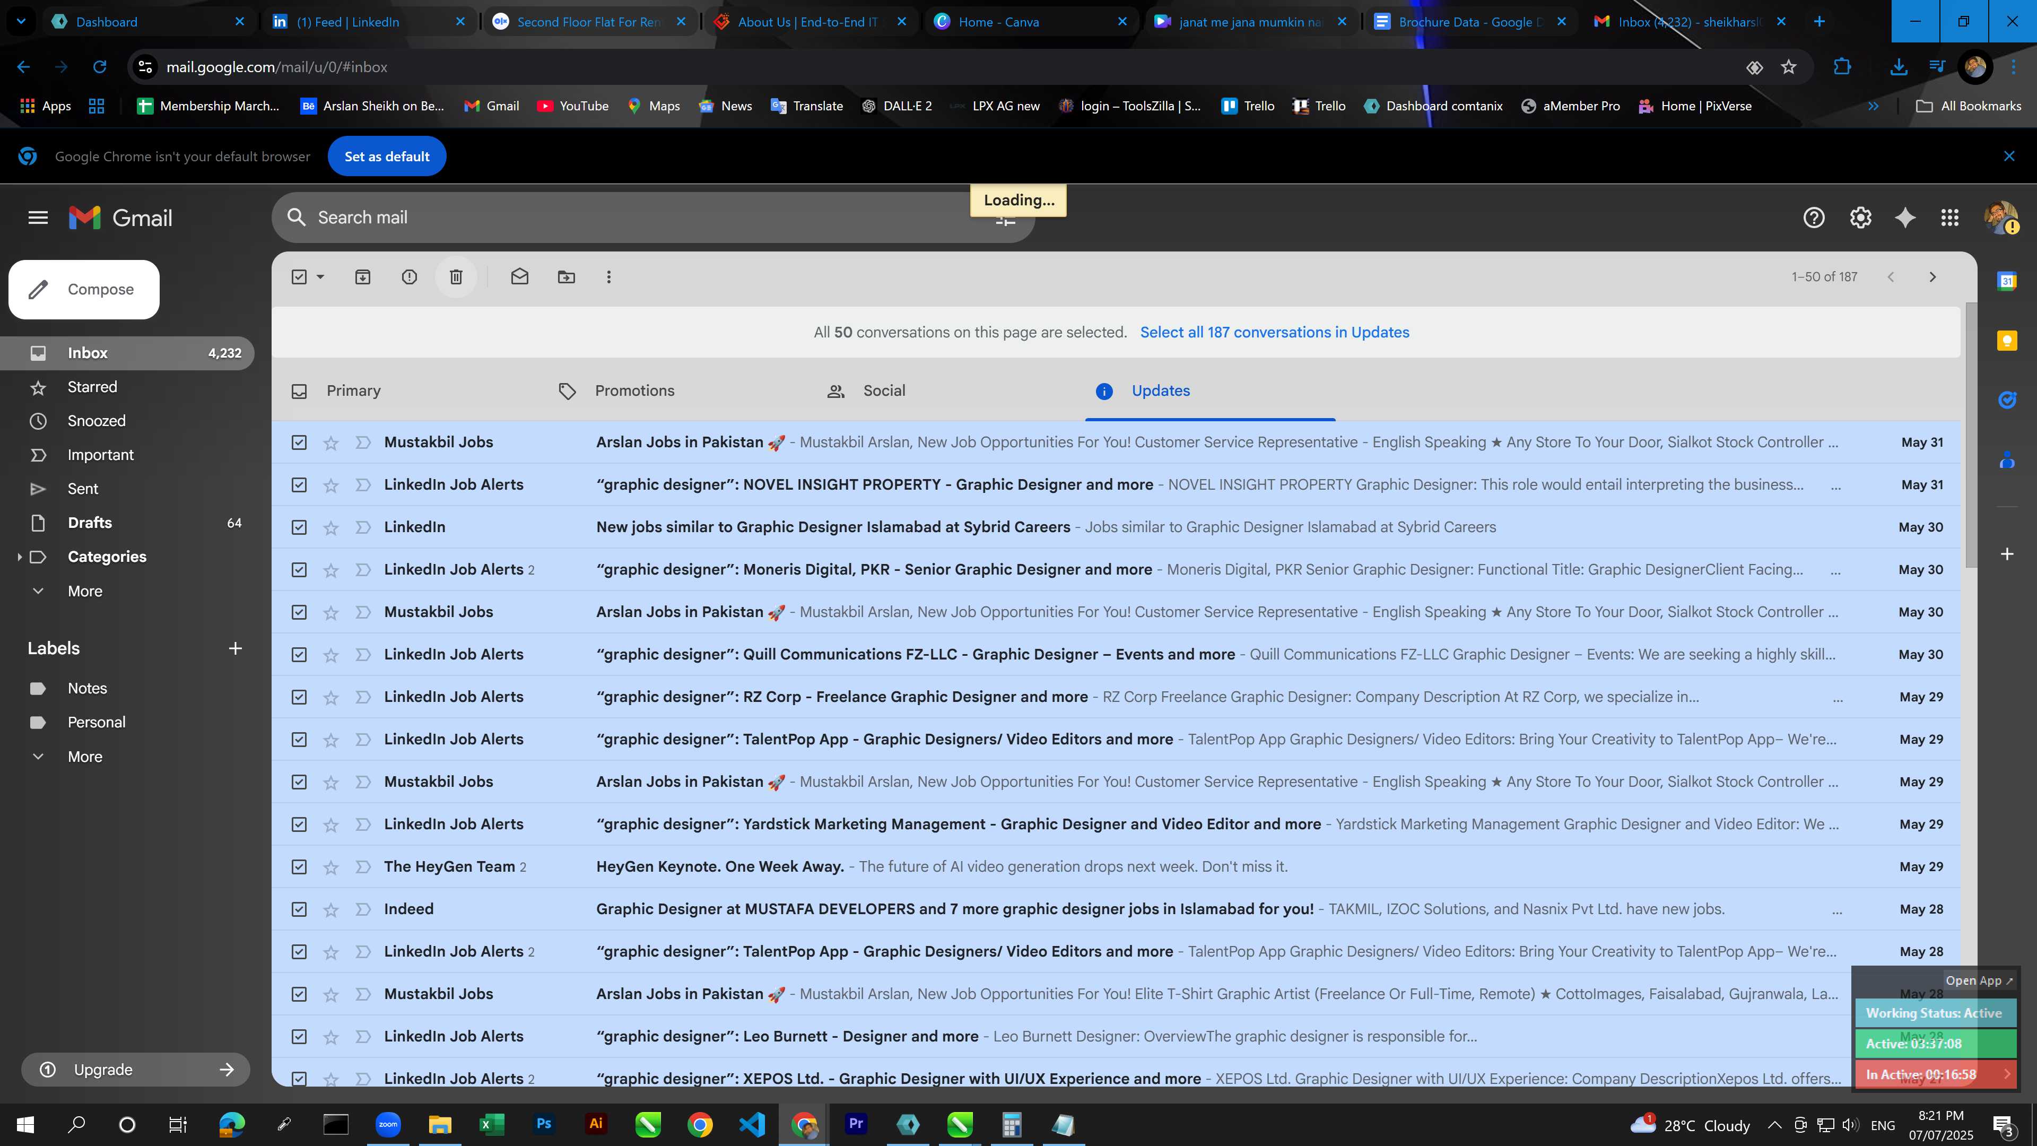Viewport: 2037px width, 1146px height.
Task: Uncheck the Moneris Digital email
Action: point(299,570)
